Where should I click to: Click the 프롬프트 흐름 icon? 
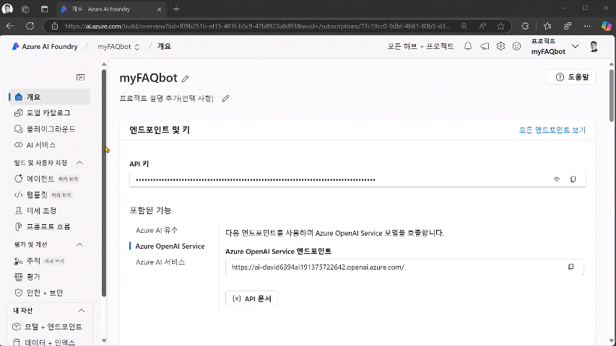19,227
